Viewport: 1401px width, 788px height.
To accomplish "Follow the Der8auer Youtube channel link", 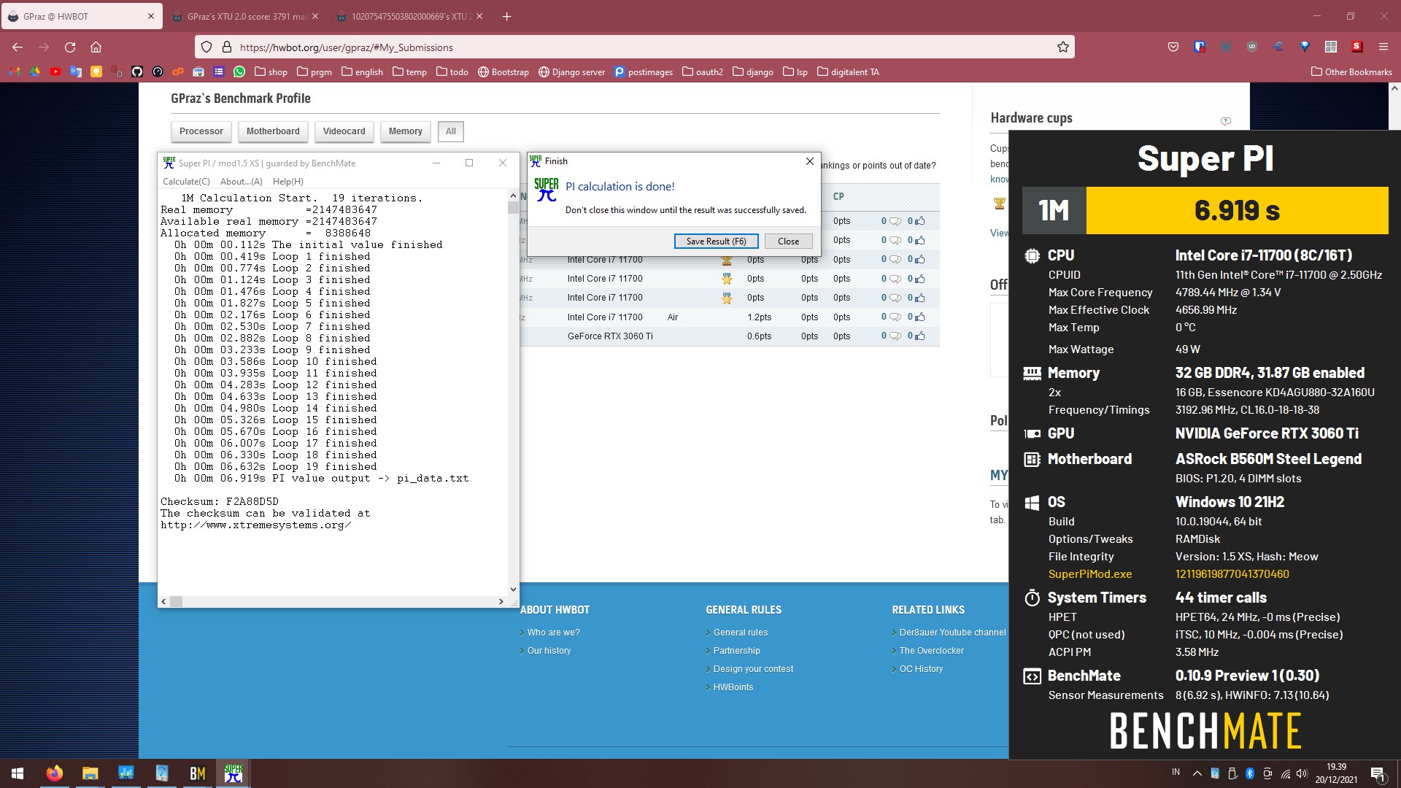I will click(x=952, y=633).
